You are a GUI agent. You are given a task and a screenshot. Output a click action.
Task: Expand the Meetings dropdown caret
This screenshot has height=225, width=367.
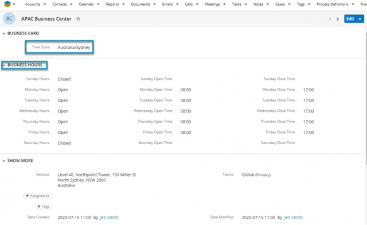(x=224, y=4)
